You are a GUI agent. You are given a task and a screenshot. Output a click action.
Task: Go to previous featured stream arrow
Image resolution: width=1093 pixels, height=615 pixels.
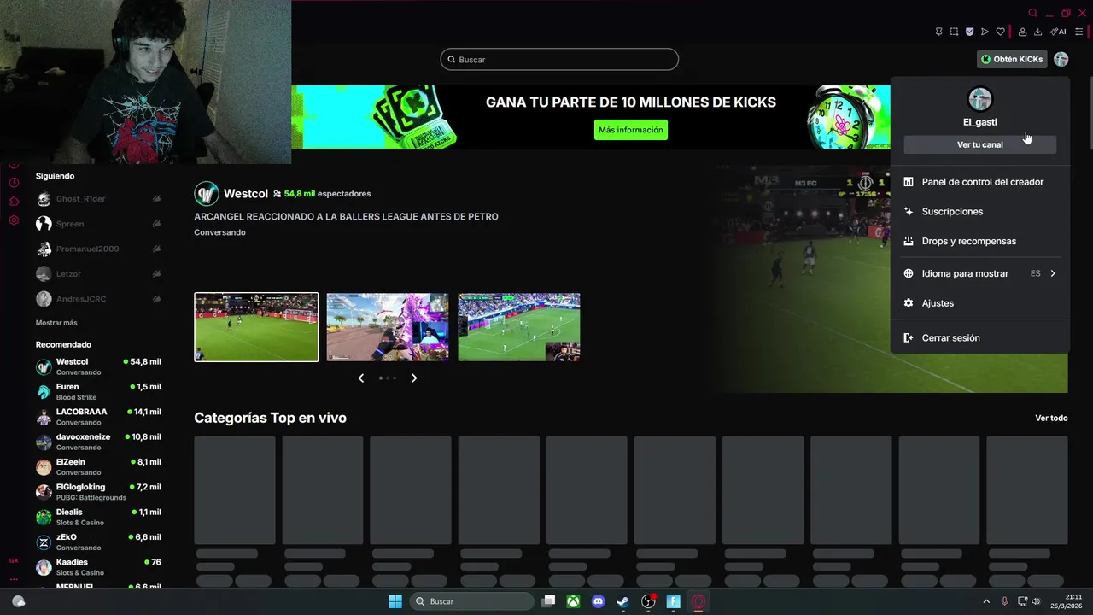pyautogui.click(x=360, y=378)
